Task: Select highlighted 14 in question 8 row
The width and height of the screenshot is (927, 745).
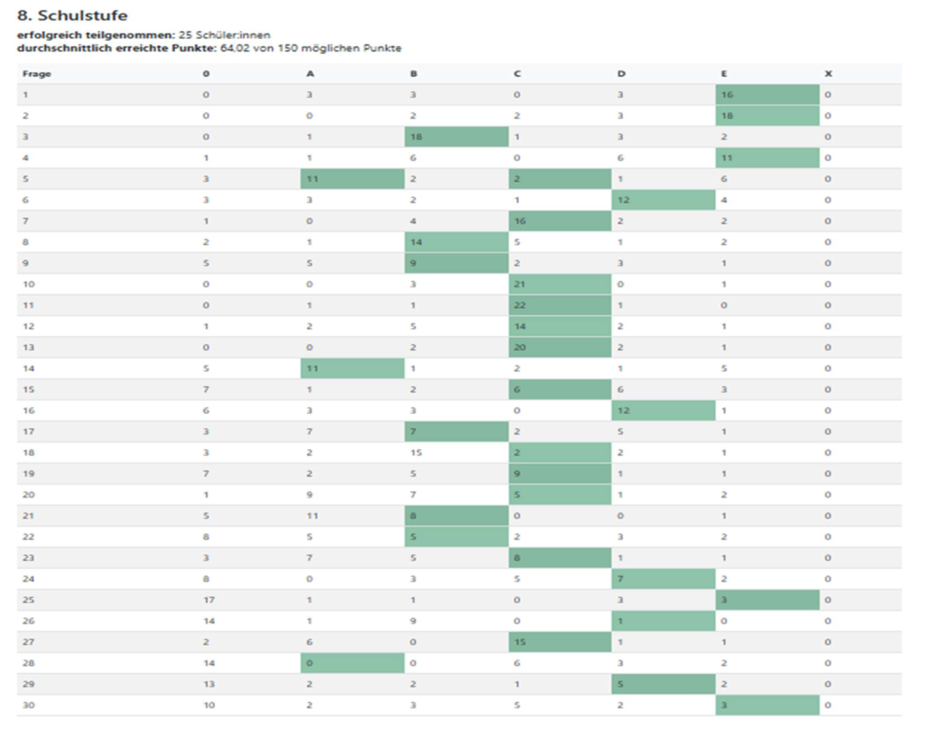Action: 415,242
